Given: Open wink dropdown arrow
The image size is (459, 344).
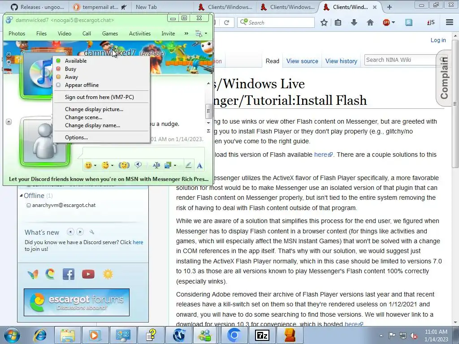Looking at the screenshot, I should (112, 166).
